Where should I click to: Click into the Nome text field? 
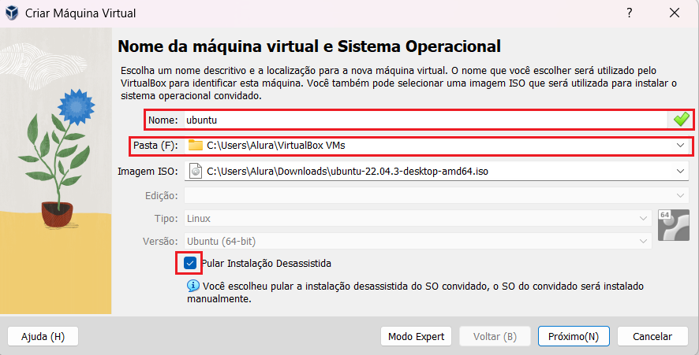tap(426, 120)
